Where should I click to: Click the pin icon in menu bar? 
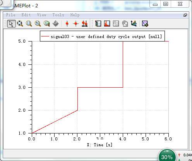click(185, 15)
